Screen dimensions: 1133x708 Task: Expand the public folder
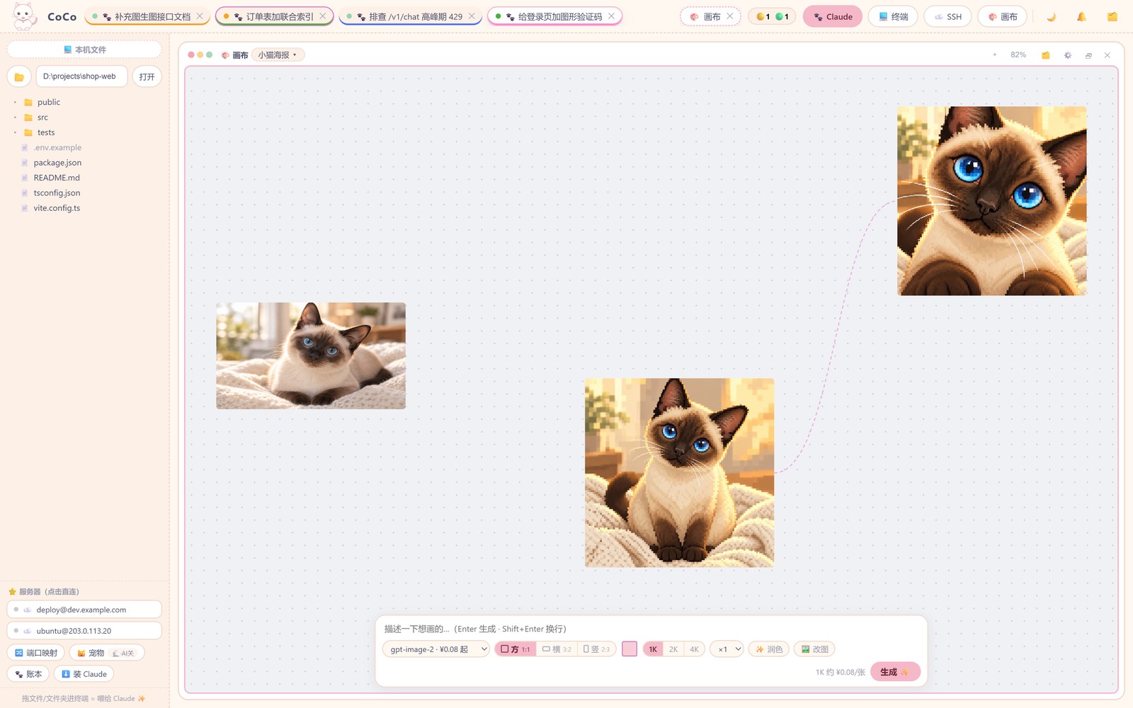pyautogui.click(x=15, y=103)
